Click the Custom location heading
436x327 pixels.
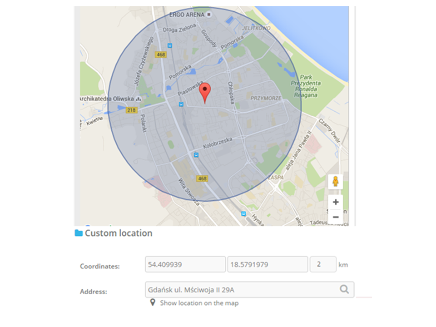tap(119, 233)
